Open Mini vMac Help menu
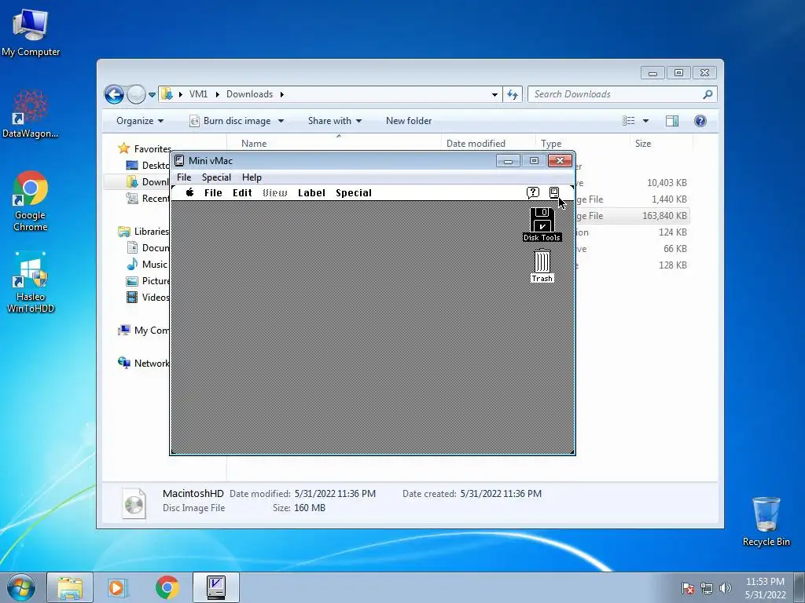The height and width of the screenshot is (603, 805). 252,177
